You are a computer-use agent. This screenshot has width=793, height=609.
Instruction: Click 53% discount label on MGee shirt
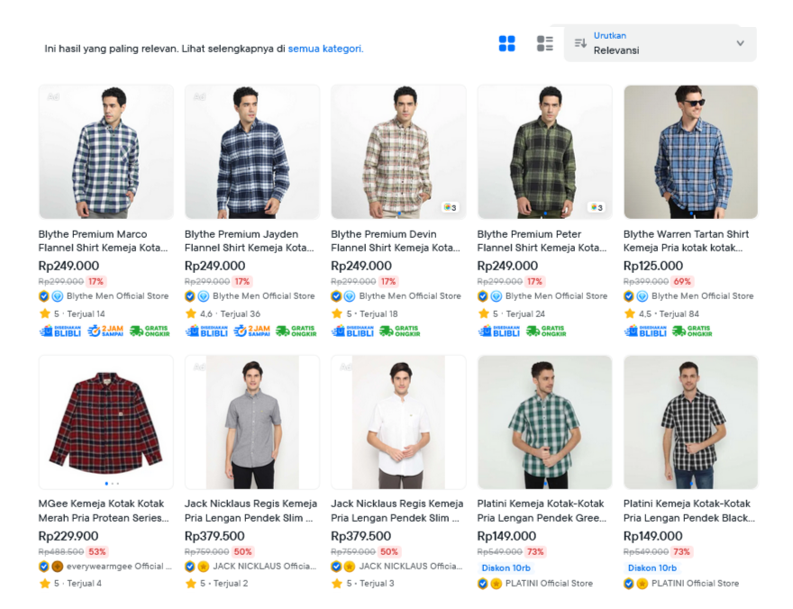pos(97,551)
